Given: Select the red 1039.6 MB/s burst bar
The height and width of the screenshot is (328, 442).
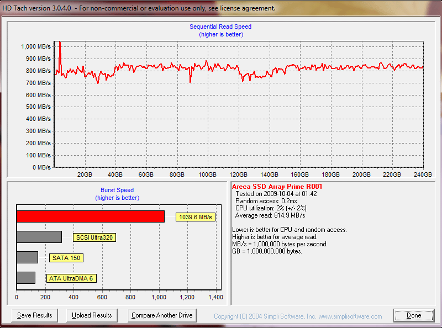Looking at the screenshot, I should [x=91, y=216].
